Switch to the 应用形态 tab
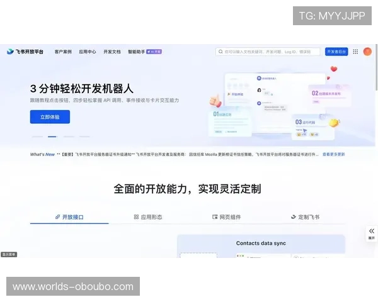Viewport: 378px width, 302px height. [x=148, y=217]
